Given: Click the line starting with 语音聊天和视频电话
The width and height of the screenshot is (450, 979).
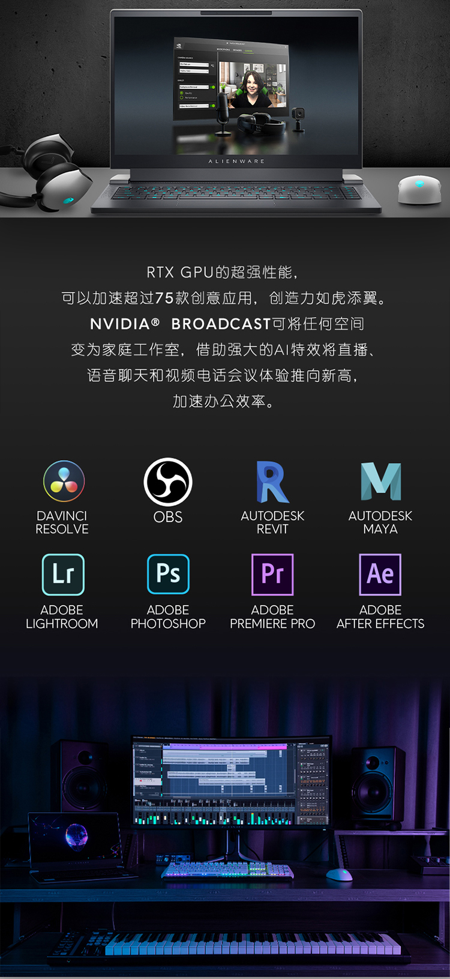Looking at the screenshot, I should pyautogui.click(x=223, y=376).
